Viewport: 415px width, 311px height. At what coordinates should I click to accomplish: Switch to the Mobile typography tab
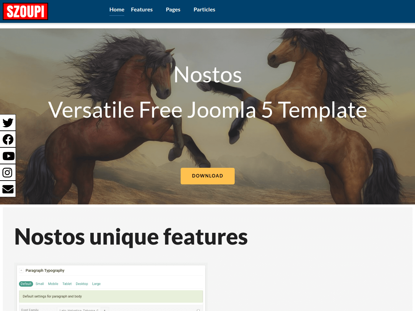point(53,284)
